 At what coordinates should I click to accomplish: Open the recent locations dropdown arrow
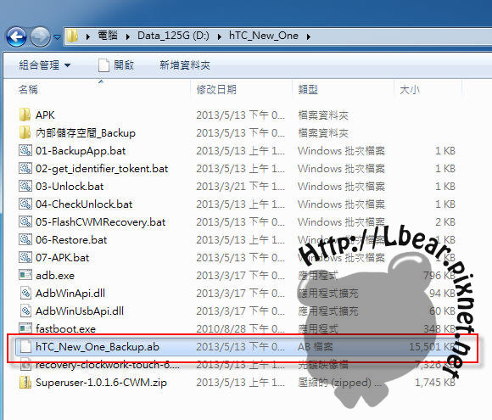pos(57,37)
